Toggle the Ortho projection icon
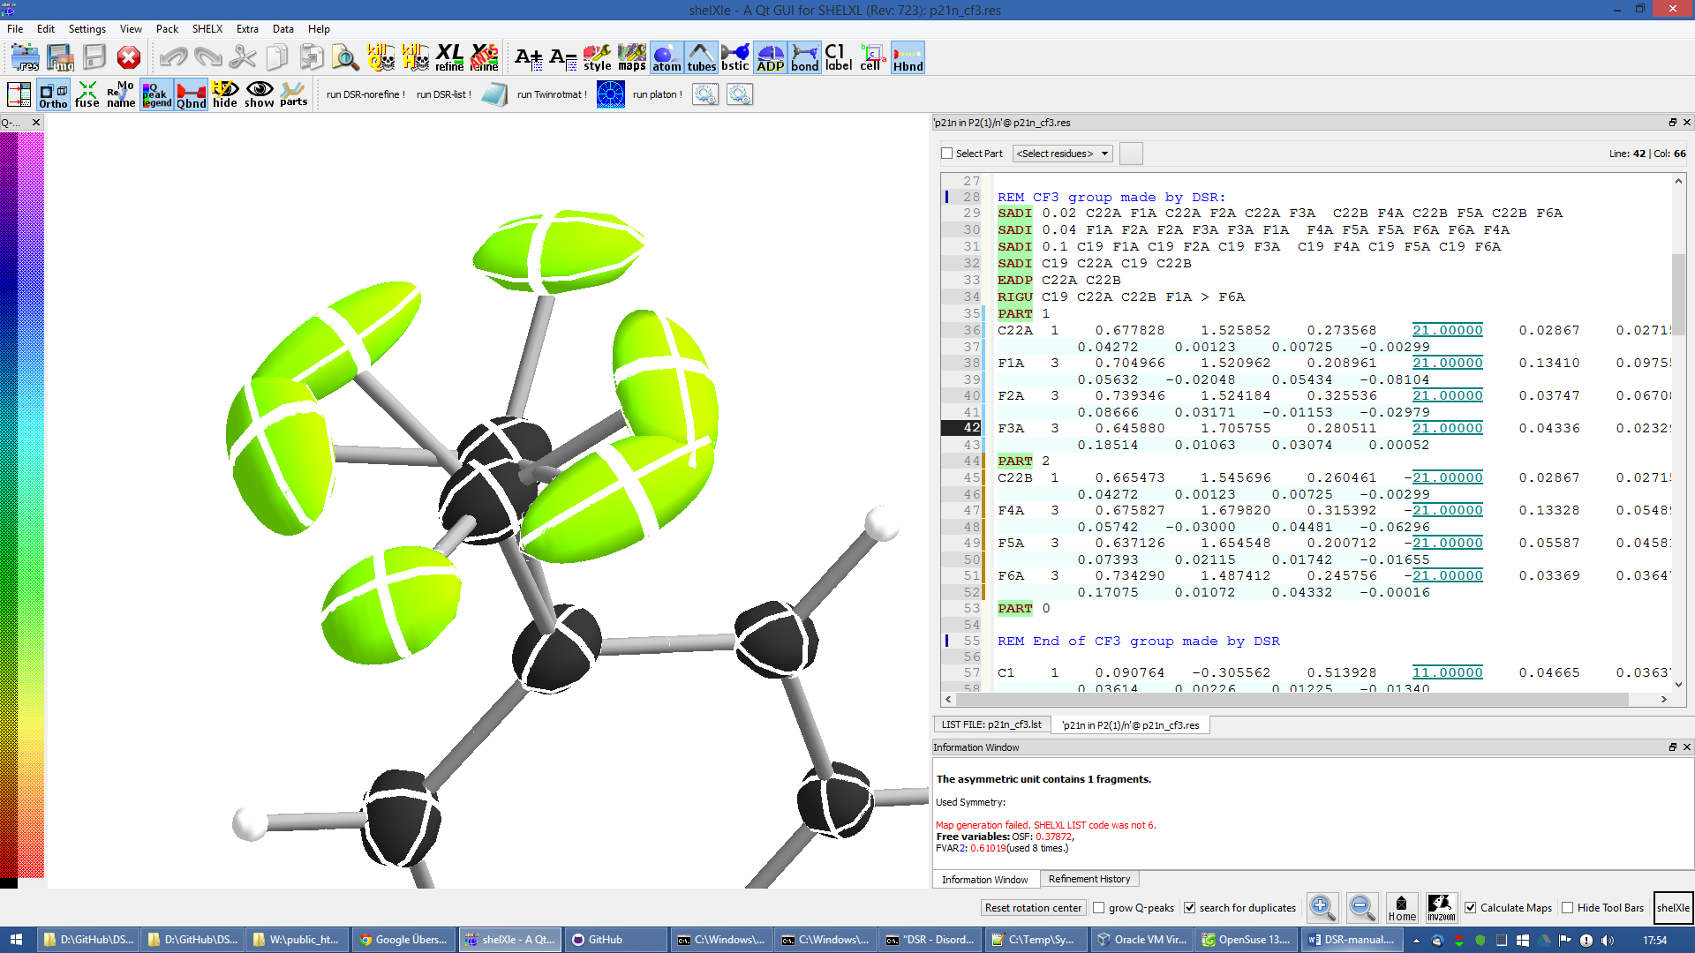 click(53, 94)
